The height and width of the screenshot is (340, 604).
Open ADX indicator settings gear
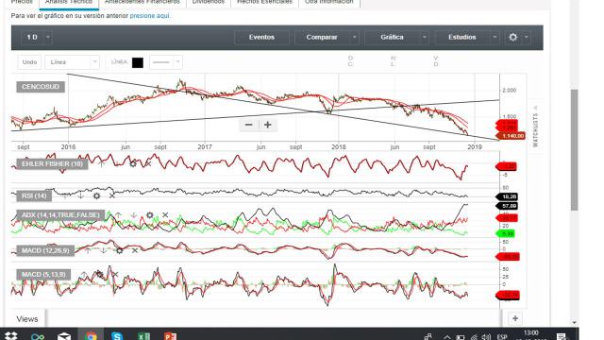150,215
